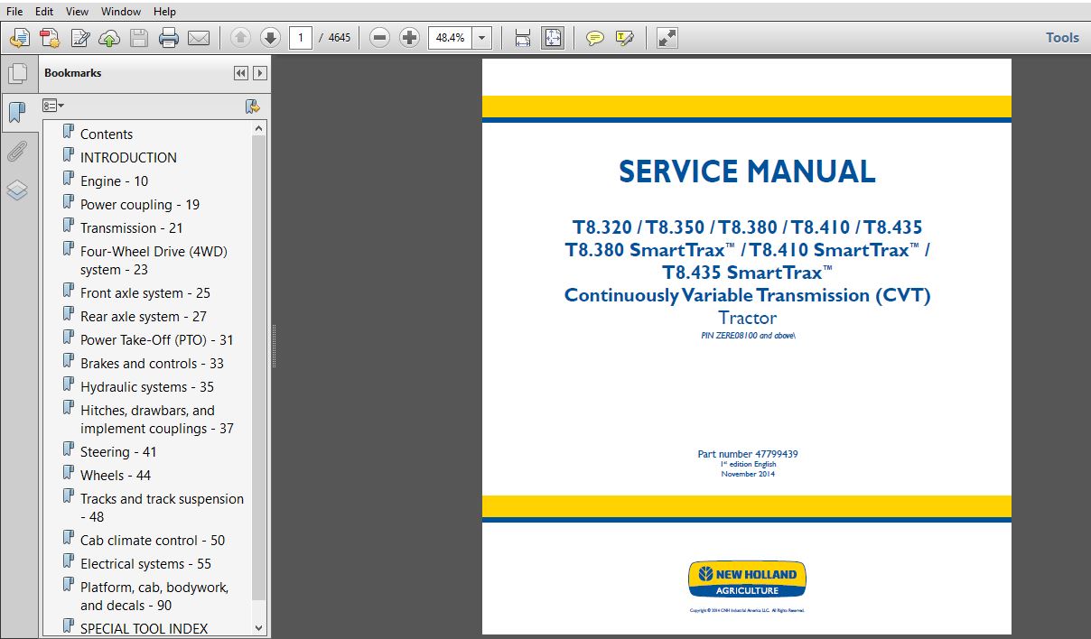Open SPECIAL TOOL INDEX bookmark
This screenshot has height=639, width=1091.
(x=144, y=628)
